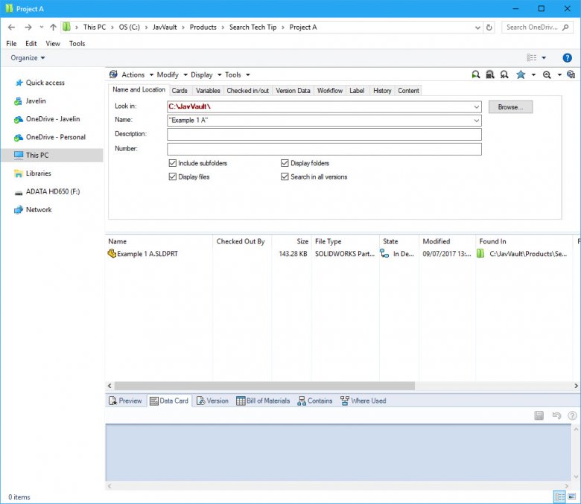The height and width of the screenshot is (504, 581).
Task: Switch to the Content tab
Action: (408, 91)
